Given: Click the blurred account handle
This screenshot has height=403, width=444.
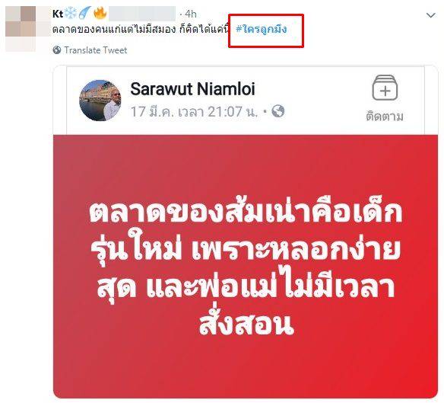Looking at the screenshot, I should (142, 14).
